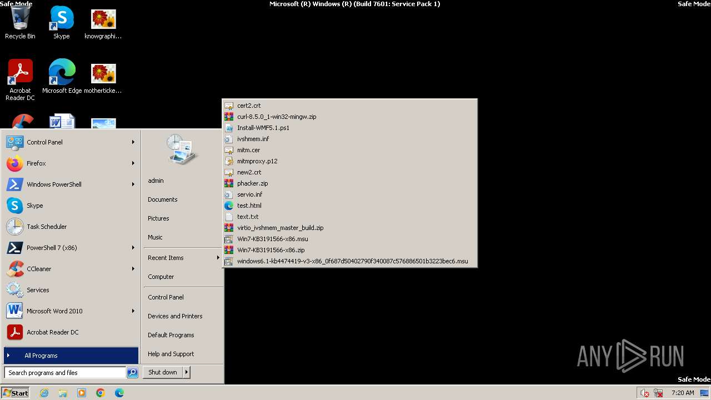The image size is (711, 400).
Task: Open admin user folder
Action: [x=183, y=181]
